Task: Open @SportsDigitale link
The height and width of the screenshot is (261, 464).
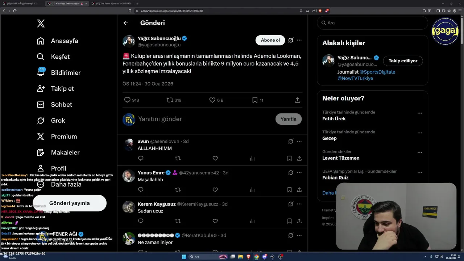Action: [x=377, y=72]
